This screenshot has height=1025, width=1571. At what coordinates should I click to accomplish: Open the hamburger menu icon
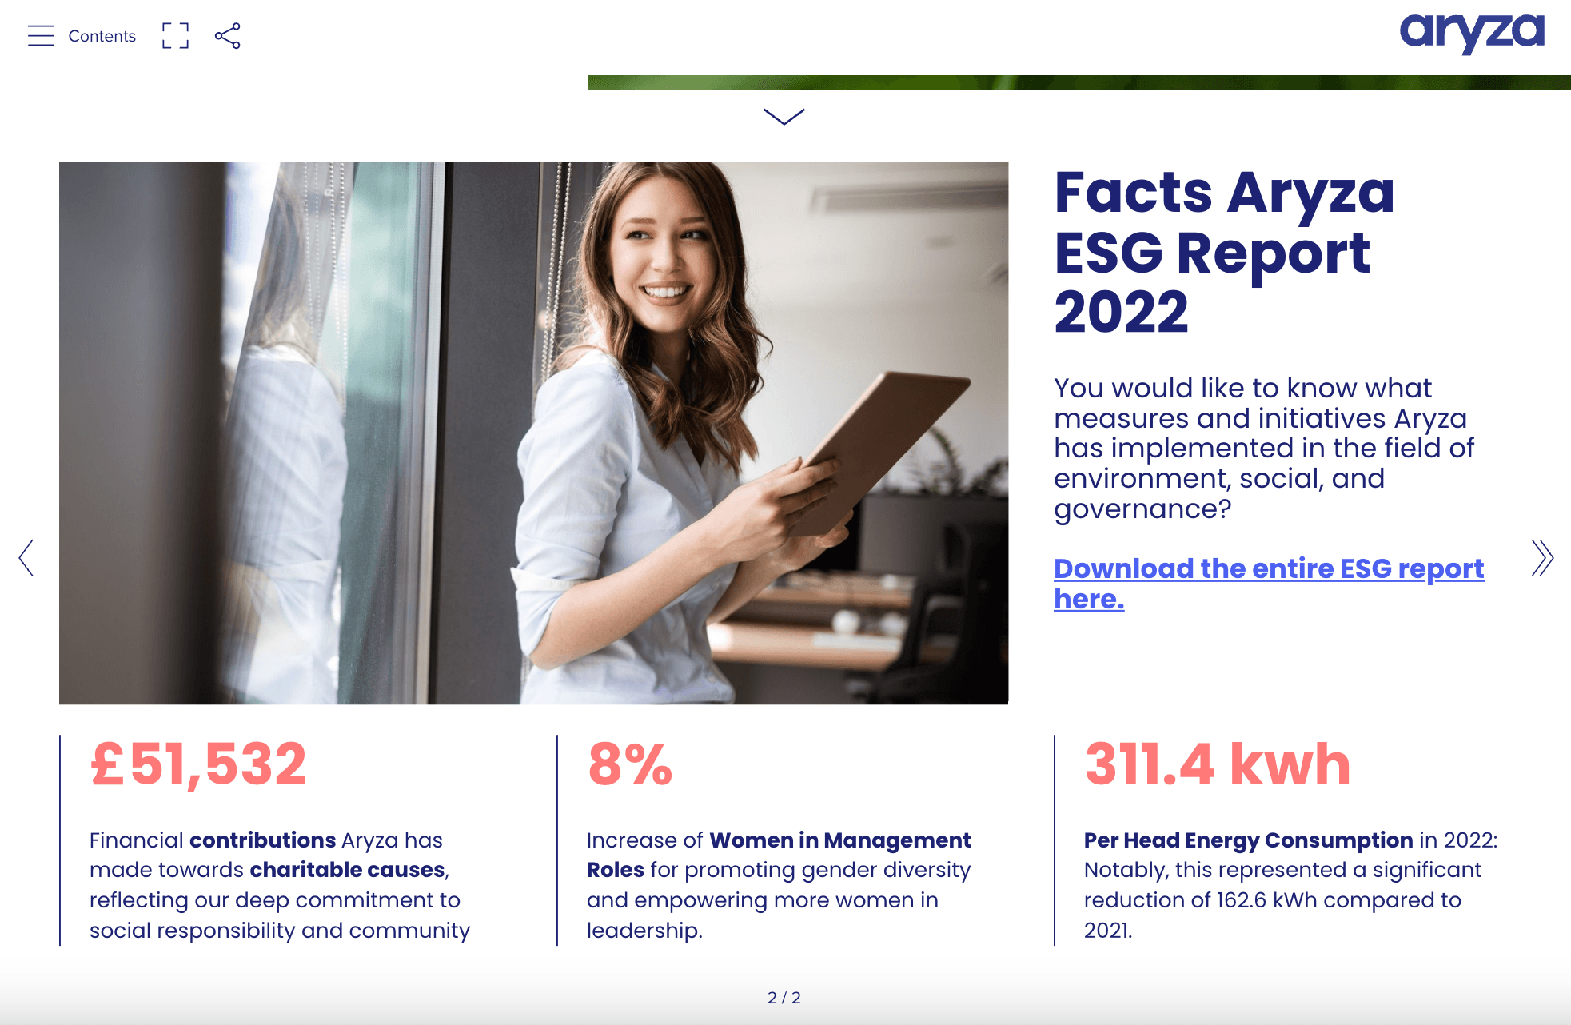(x=41, y=36)
